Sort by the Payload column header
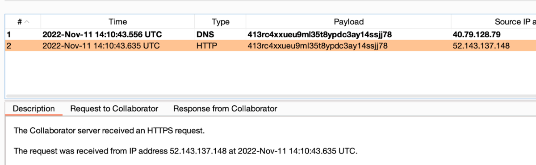This screenshot has width=536, height=165. tap(348, 21)
